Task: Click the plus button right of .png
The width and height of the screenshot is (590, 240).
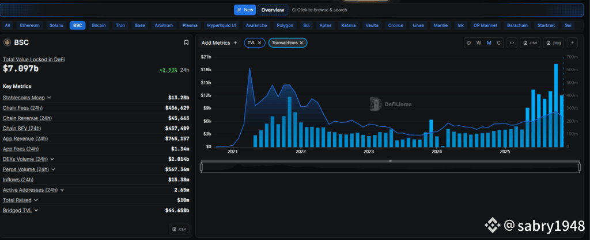Action: (x=572, y=43)
